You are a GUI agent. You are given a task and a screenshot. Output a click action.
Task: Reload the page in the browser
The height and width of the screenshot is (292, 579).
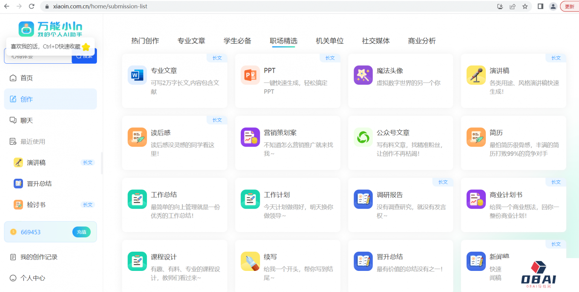point(32,6)
